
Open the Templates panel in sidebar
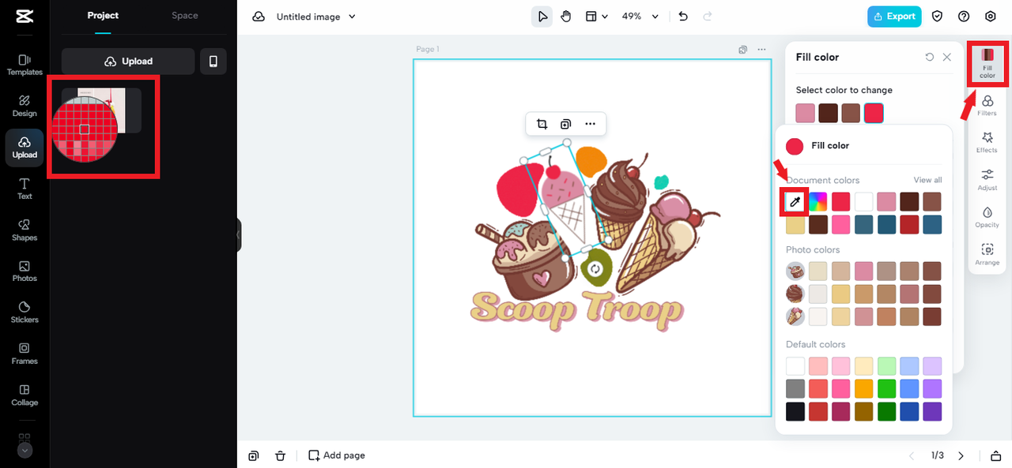[x=25, y=65]
